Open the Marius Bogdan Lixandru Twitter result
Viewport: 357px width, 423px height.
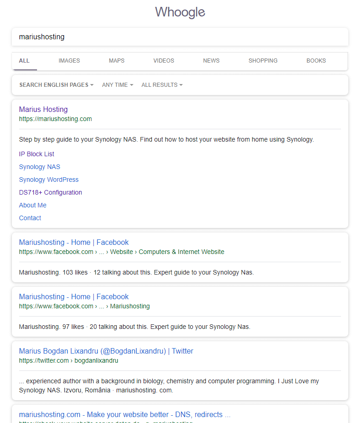pos(106,351)
